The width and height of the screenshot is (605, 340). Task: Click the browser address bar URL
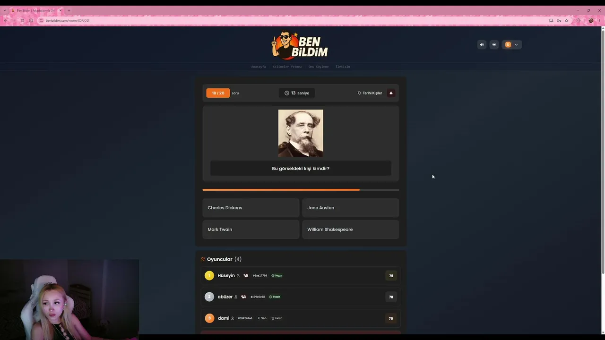click(x=68, y=21)
